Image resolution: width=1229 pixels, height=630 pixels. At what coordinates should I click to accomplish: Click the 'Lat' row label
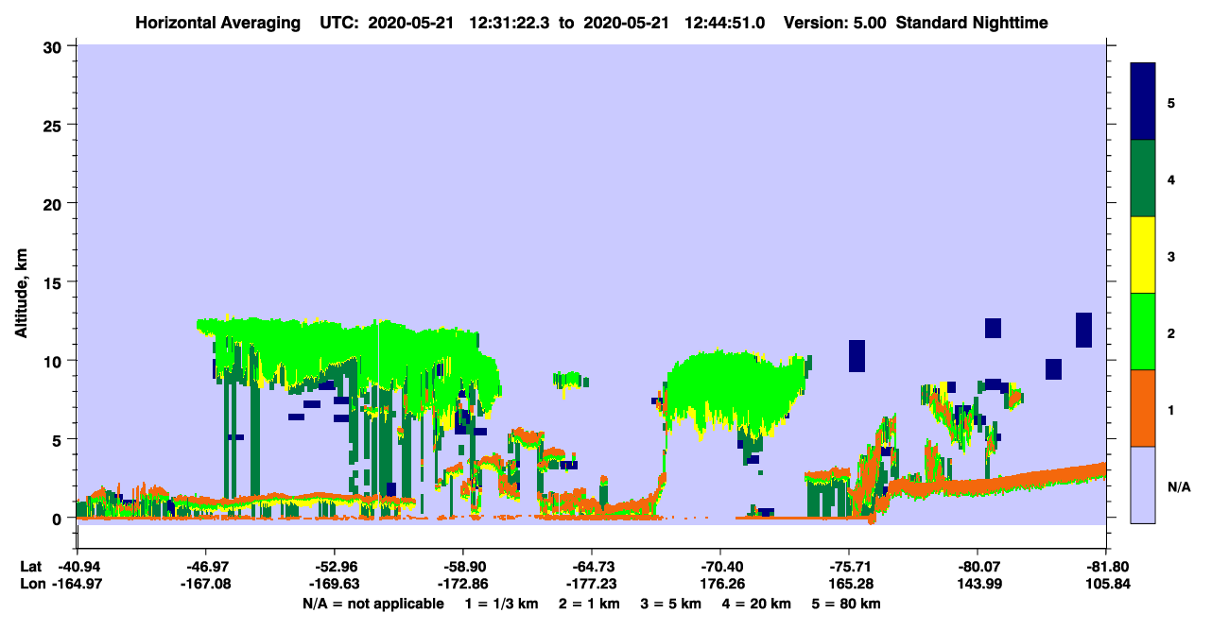[x=31, y=567]
